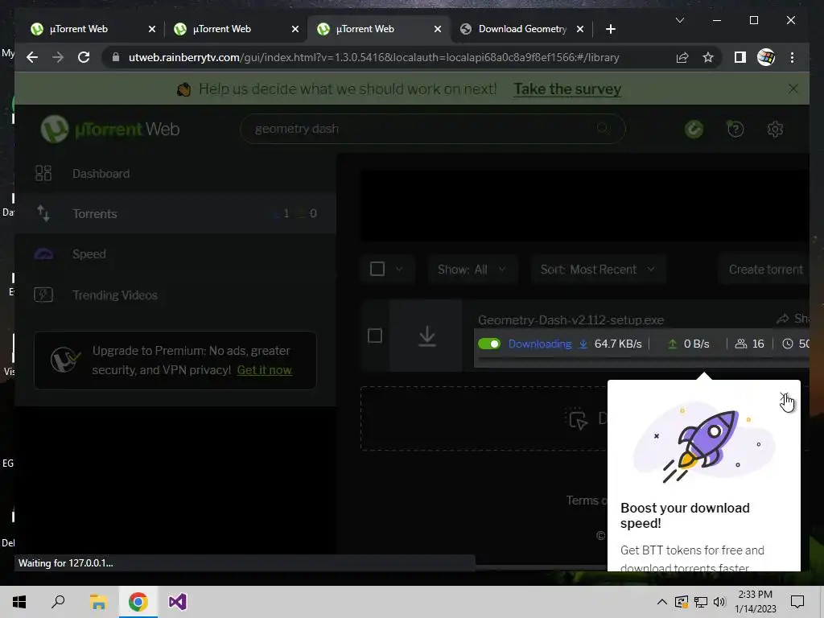Click the browser reload button

(x=84, y=57)
